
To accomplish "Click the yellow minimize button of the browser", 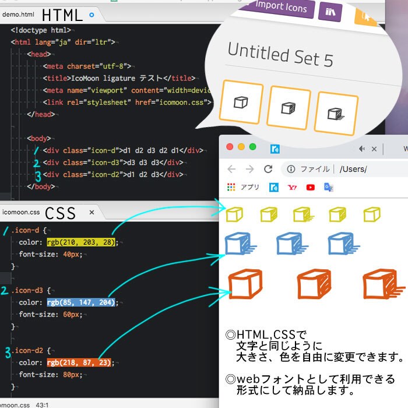I will (241, 147).
